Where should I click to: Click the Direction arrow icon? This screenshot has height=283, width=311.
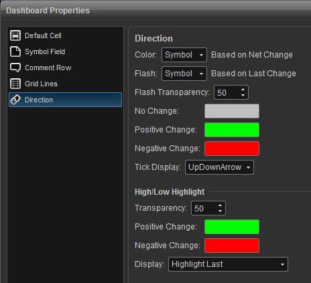pos(15,100)
